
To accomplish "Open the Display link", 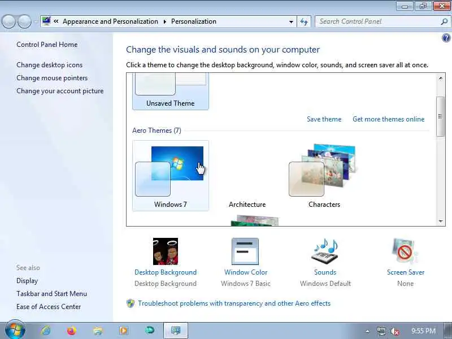I will point(27,281).
